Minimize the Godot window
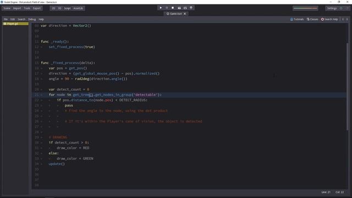Viewport: 352px width, 198px height. tap(331, 2)
